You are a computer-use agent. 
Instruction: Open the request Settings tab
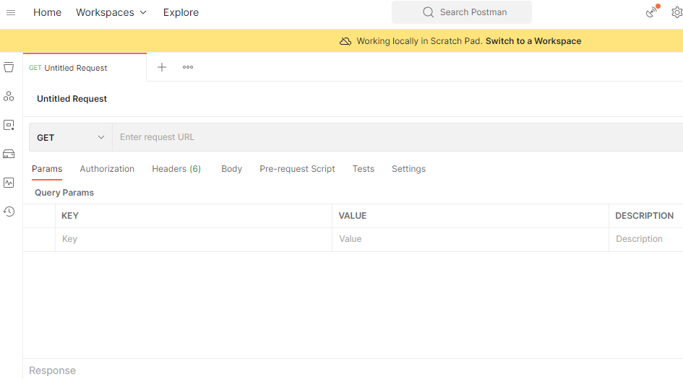tap(408, 169)
